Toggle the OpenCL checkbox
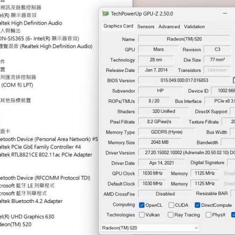Screen dimensions: 235x235 141,205
